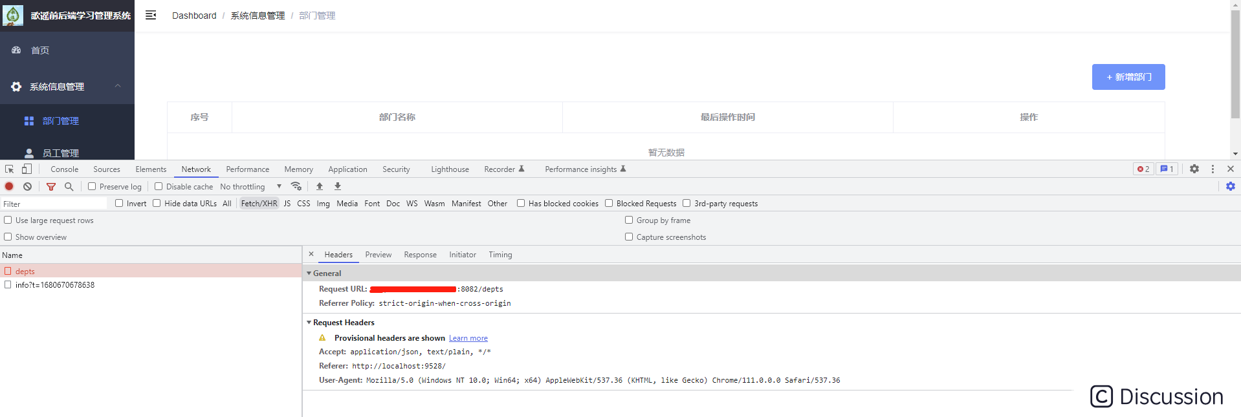
Task: Filter requests by Img type
Action: pyautogui.click(x=323, y=203)
